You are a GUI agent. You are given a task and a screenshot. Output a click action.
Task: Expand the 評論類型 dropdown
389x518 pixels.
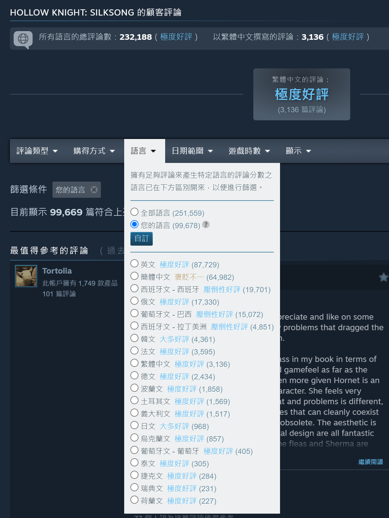click(x=37, y=151)
